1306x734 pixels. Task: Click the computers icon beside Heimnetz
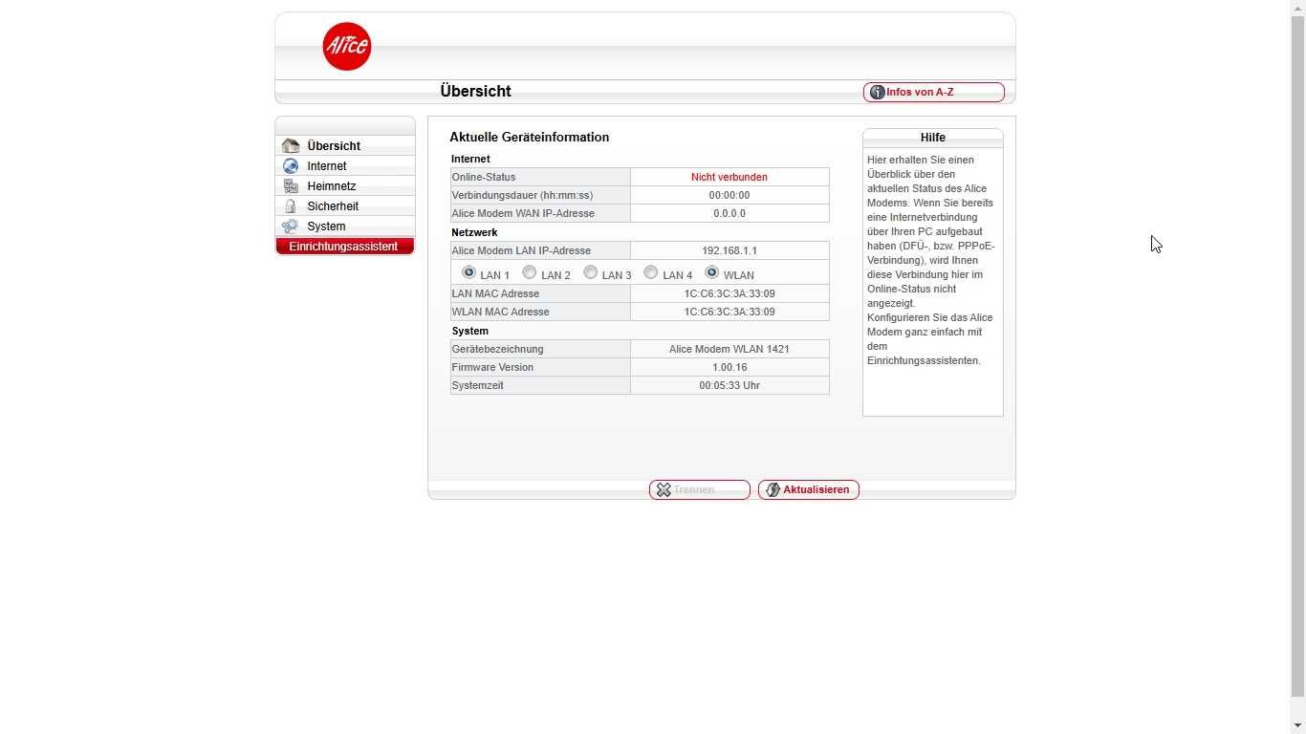(x=291, y=185)
